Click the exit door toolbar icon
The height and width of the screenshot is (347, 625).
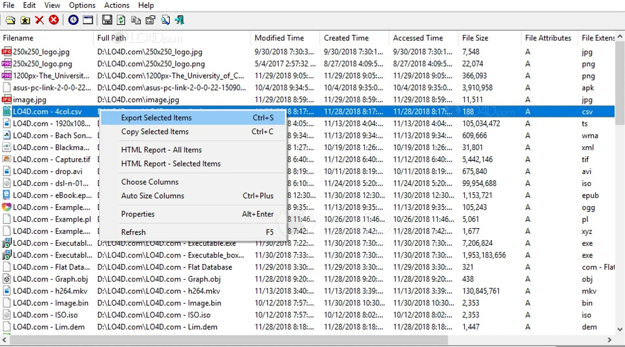180,20
